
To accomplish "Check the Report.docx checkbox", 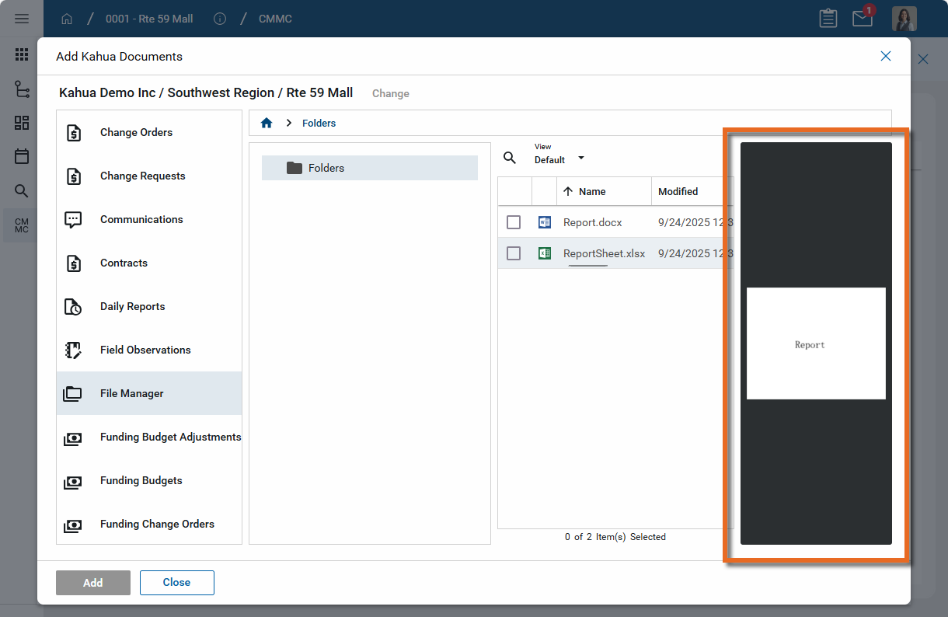I will pos(514,222).
